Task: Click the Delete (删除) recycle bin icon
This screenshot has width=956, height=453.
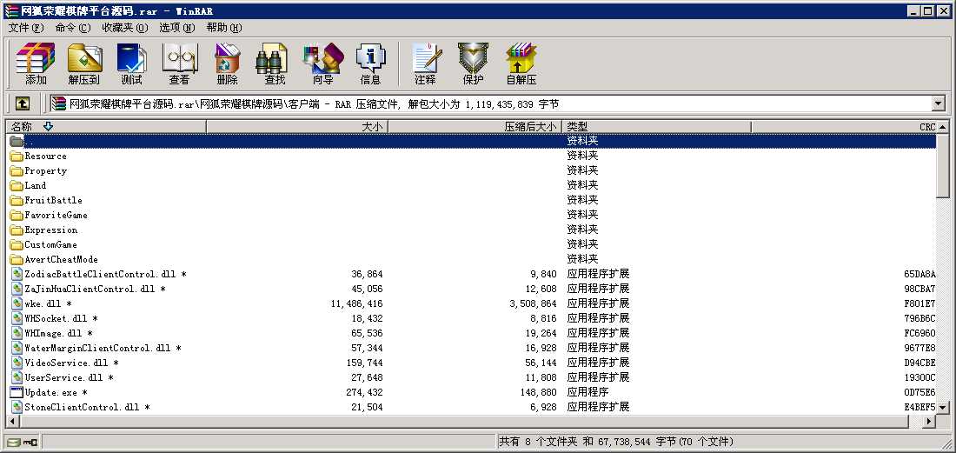Action: [x=228, y=64]
